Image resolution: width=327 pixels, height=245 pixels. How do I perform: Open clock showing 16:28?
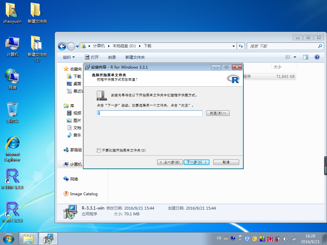point(310,239)
